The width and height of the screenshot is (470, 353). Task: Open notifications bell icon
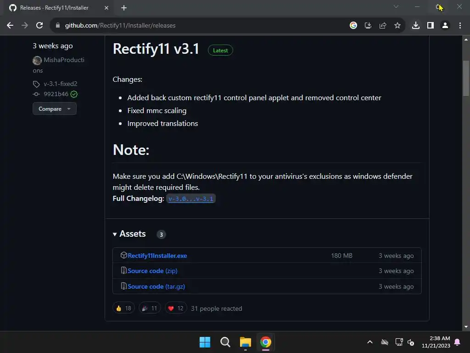point(458,342)
